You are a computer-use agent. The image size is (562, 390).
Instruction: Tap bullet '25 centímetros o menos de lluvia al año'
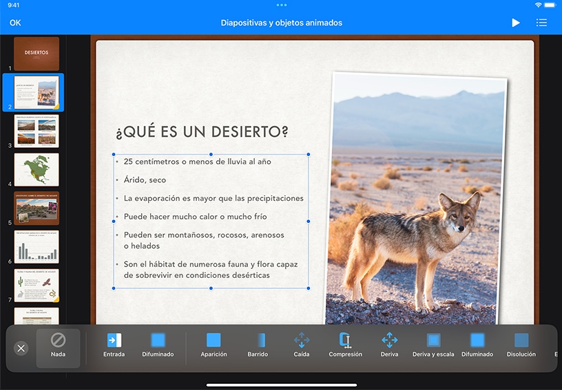point(197,162)
